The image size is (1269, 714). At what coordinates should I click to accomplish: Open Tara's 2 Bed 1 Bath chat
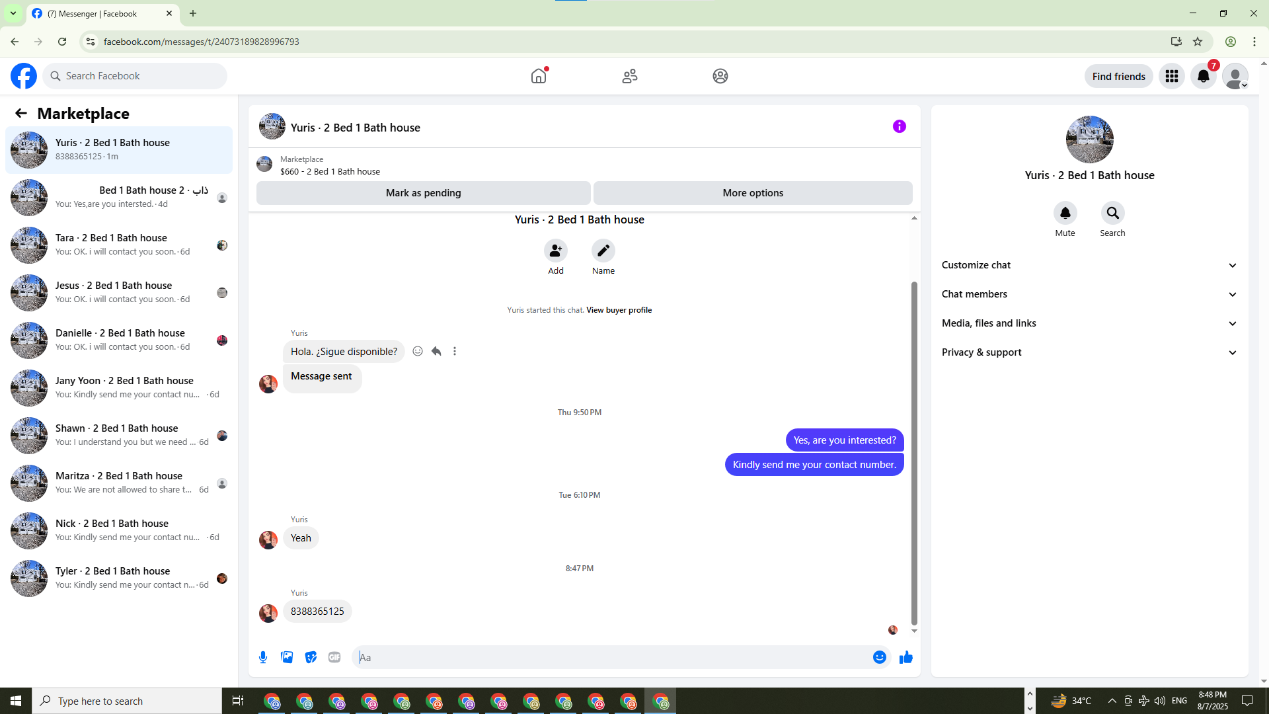click(119, 245)
